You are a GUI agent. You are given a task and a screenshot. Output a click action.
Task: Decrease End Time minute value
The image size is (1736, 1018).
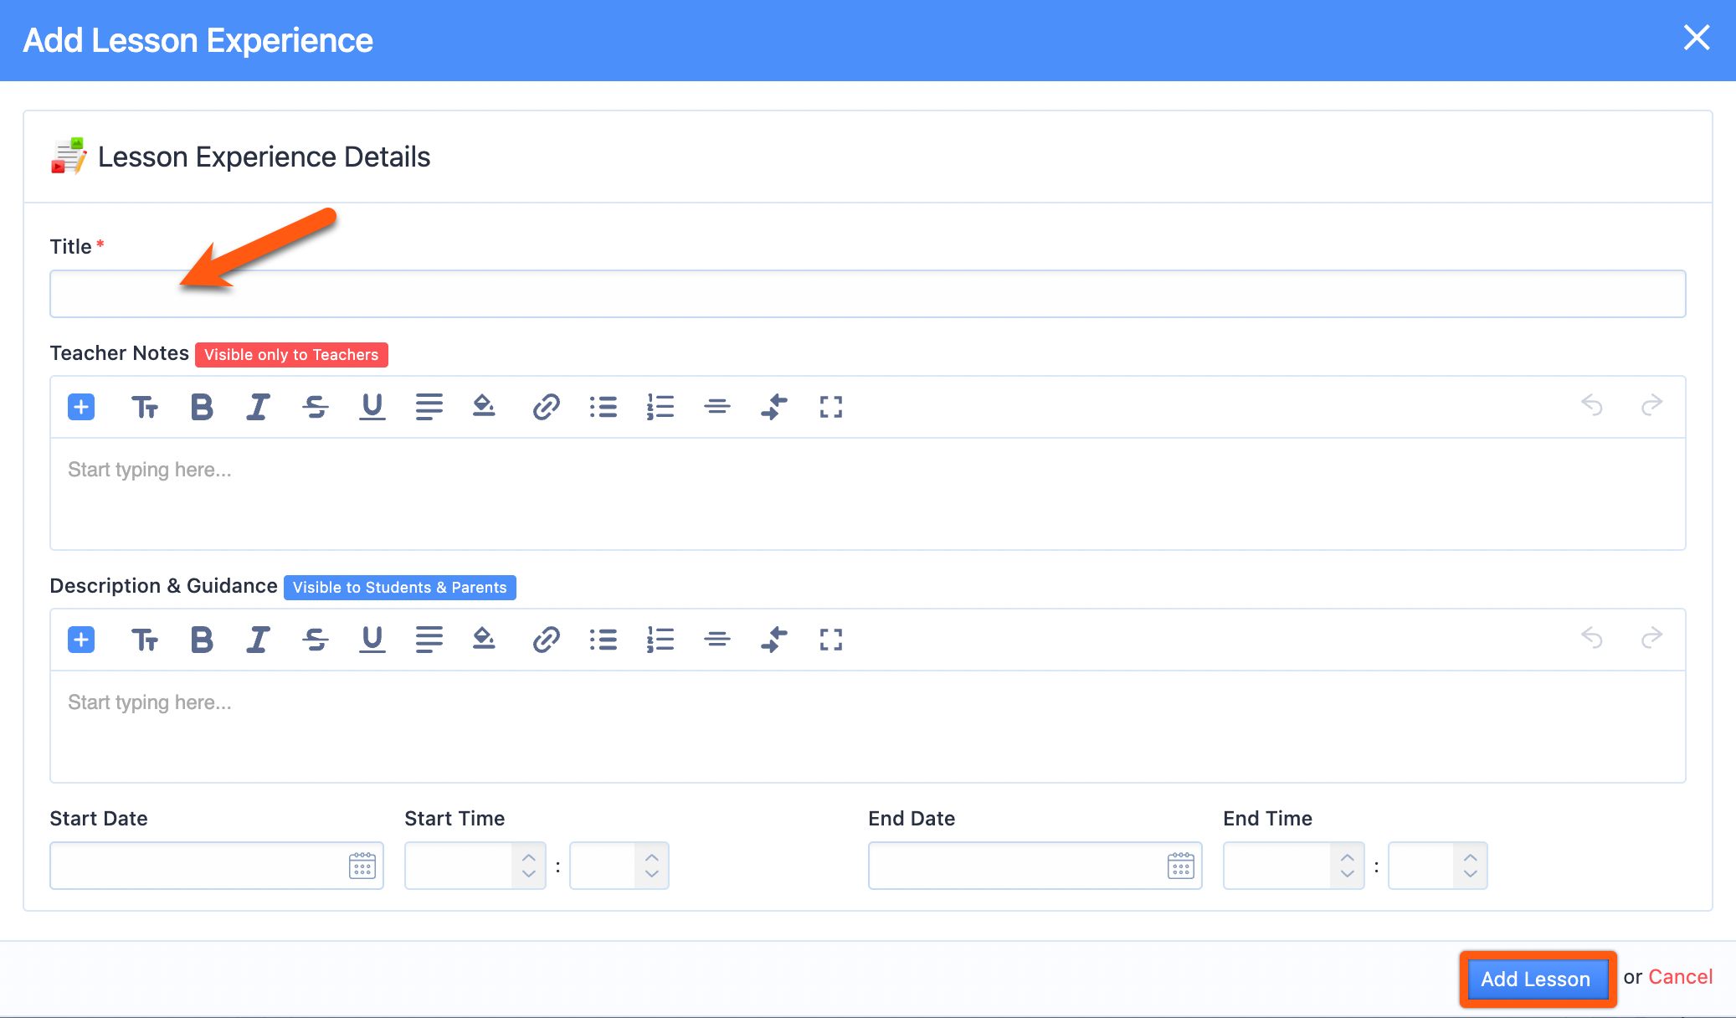pyautogui.click(x=1471, y=874)
